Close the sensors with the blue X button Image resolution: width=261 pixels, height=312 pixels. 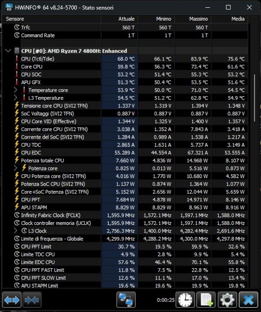248,300
